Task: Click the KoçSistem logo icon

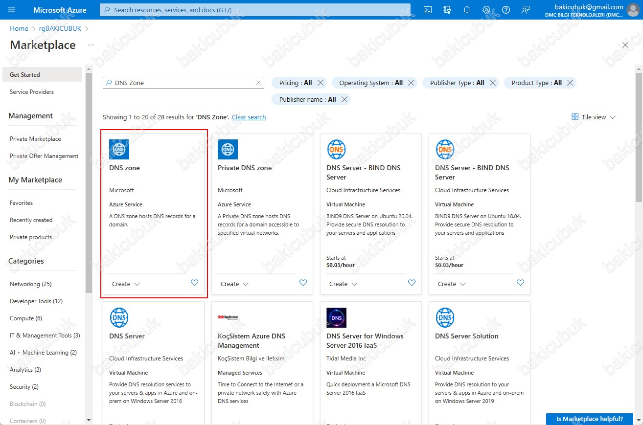Action: pos(228,317)
